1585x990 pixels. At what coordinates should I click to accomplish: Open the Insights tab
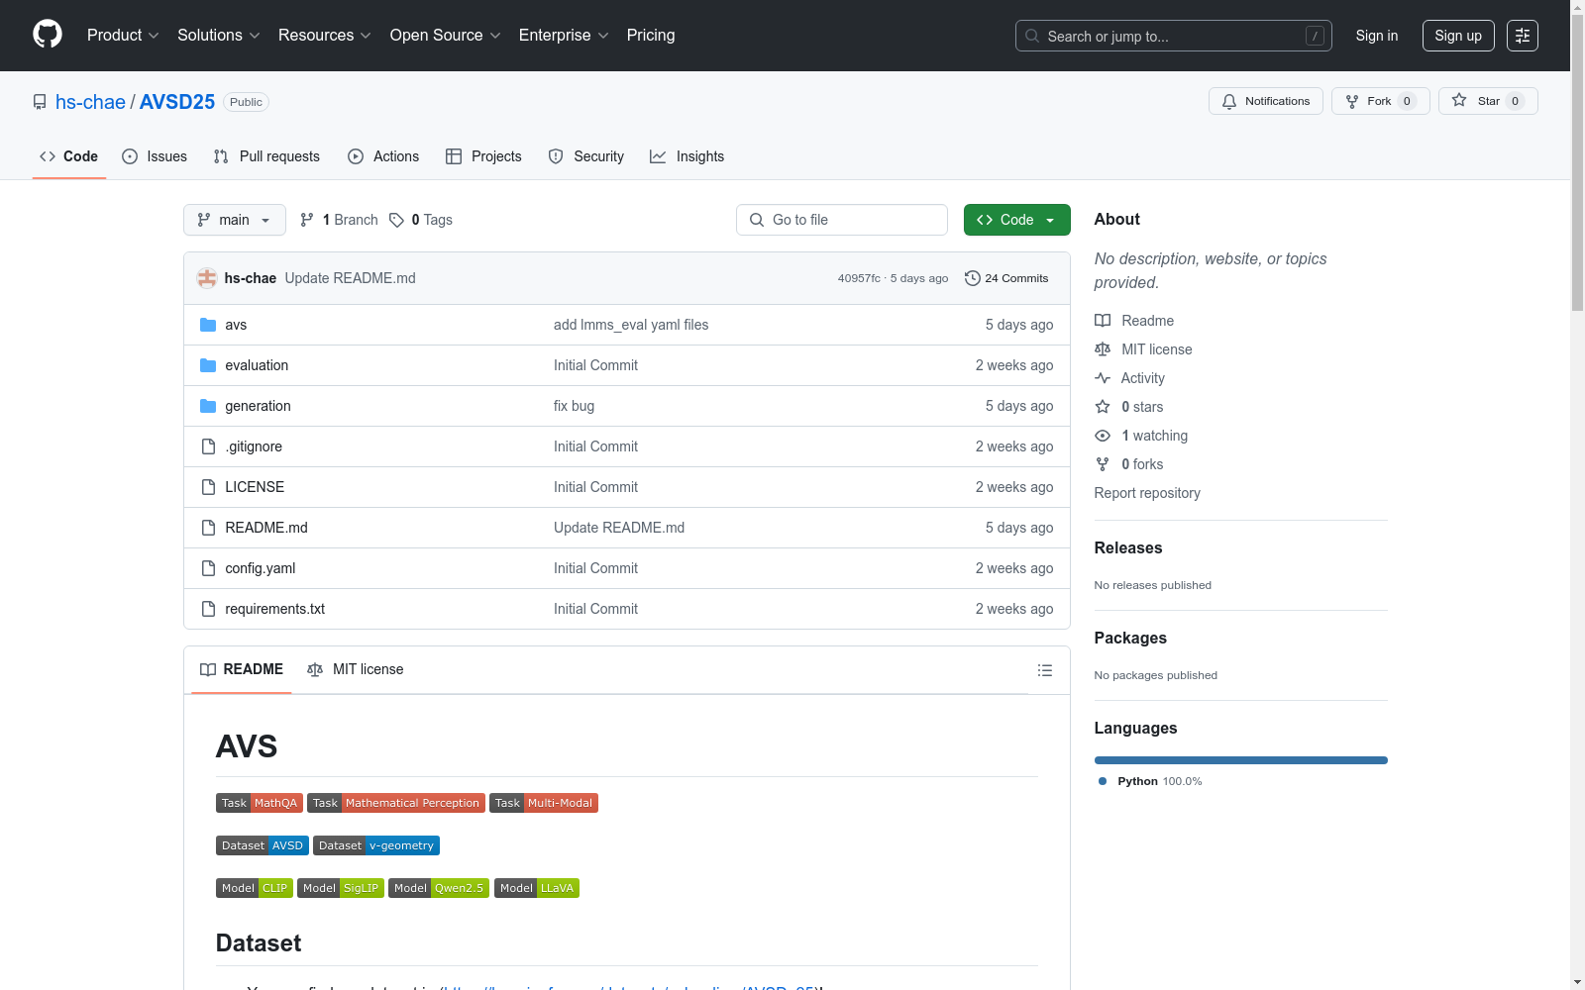pyautogui.click(x=687, y=156)
